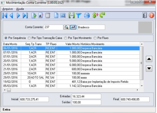Go to next record arrow

click(x=18, y=16)
